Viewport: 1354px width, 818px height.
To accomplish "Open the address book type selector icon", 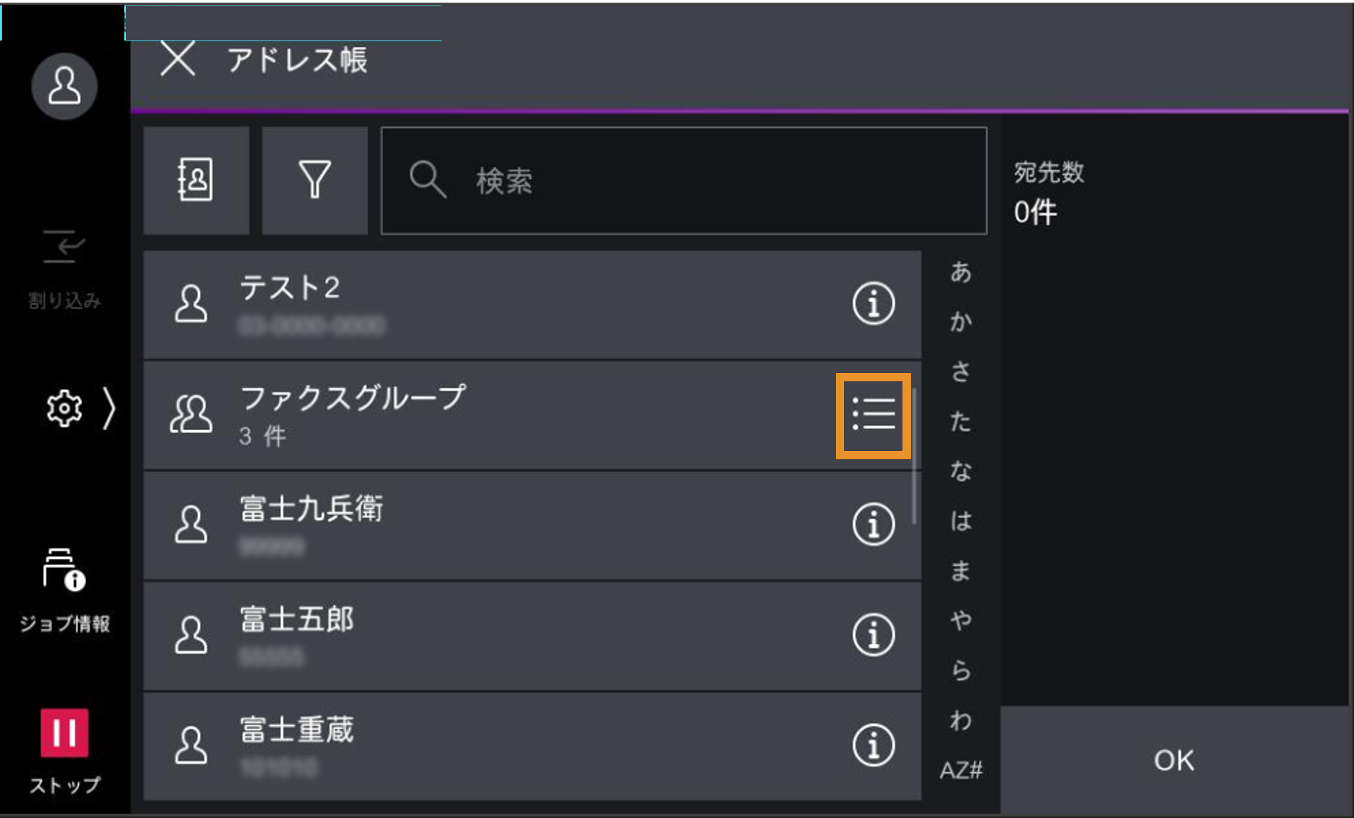I will click(196, 180).
